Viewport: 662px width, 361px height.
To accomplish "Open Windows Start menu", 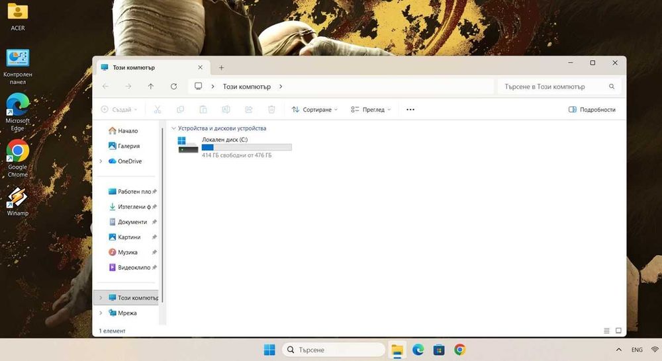I will point(269,350).
